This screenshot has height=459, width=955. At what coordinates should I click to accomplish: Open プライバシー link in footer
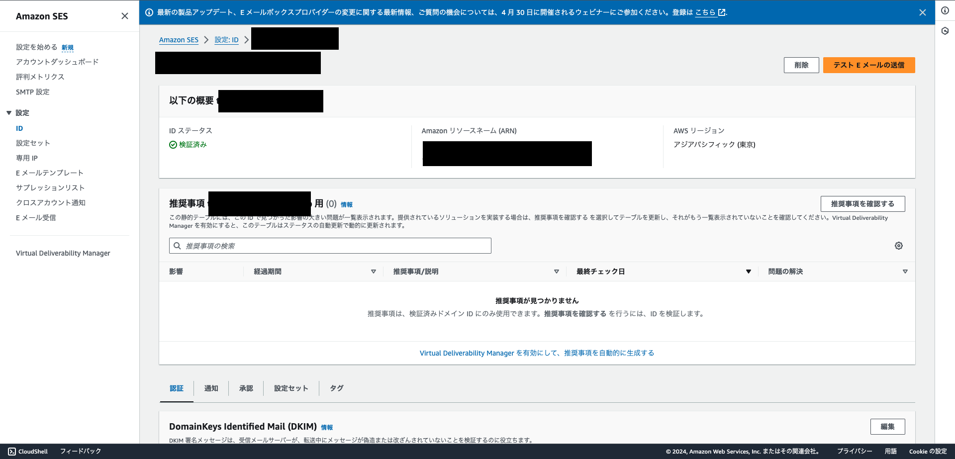[x=855, y=452]
